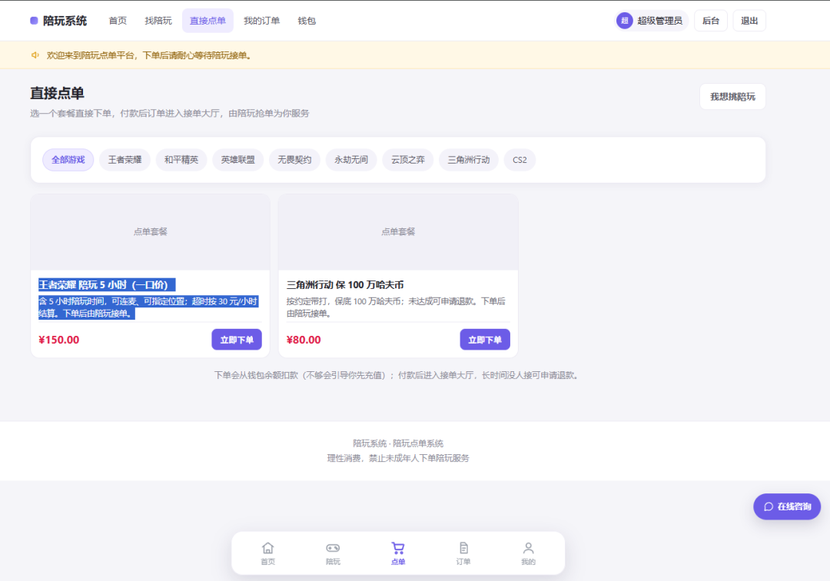830x581 pixels.
Task: Filter by 王者荣耀 game chip
Action: 125,160
